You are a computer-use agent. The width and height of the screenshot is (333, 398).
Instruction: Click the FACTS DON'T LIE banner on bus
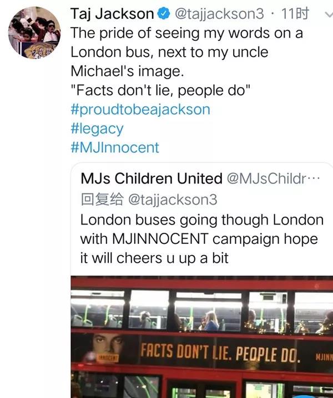220,352
